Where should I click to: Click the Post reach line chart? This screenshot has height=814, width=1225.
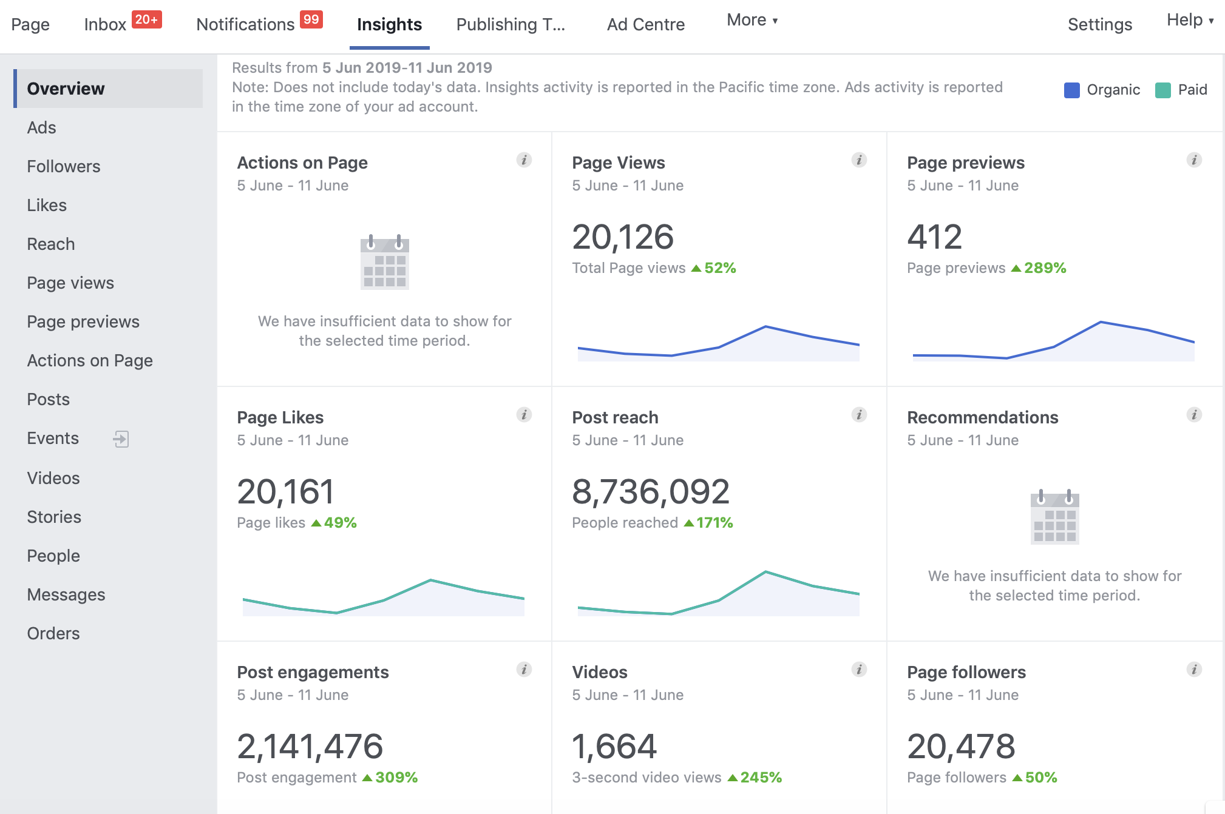click(719, 593)
